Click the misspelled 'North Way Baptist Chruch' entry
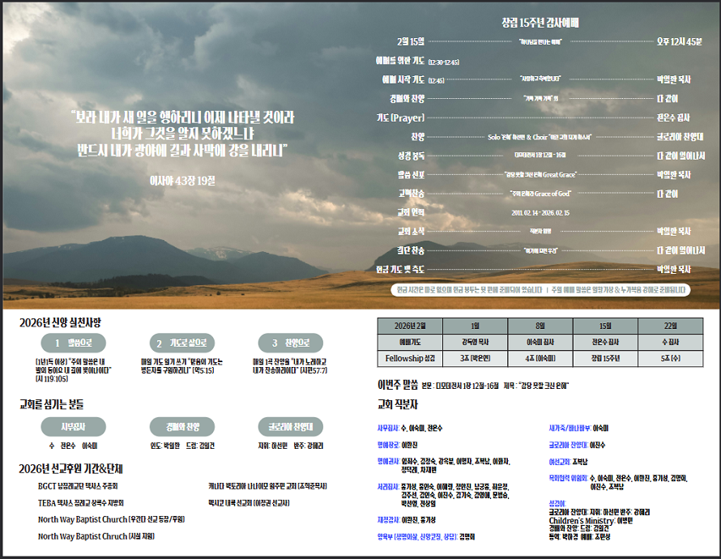 coord(96,536)
